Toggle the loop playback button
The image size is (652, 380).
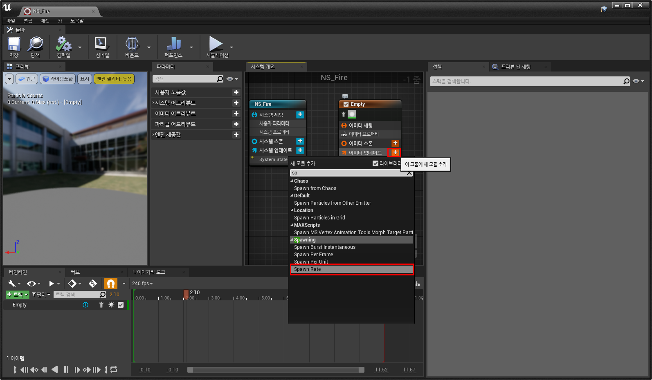click(x=114, y=369)
